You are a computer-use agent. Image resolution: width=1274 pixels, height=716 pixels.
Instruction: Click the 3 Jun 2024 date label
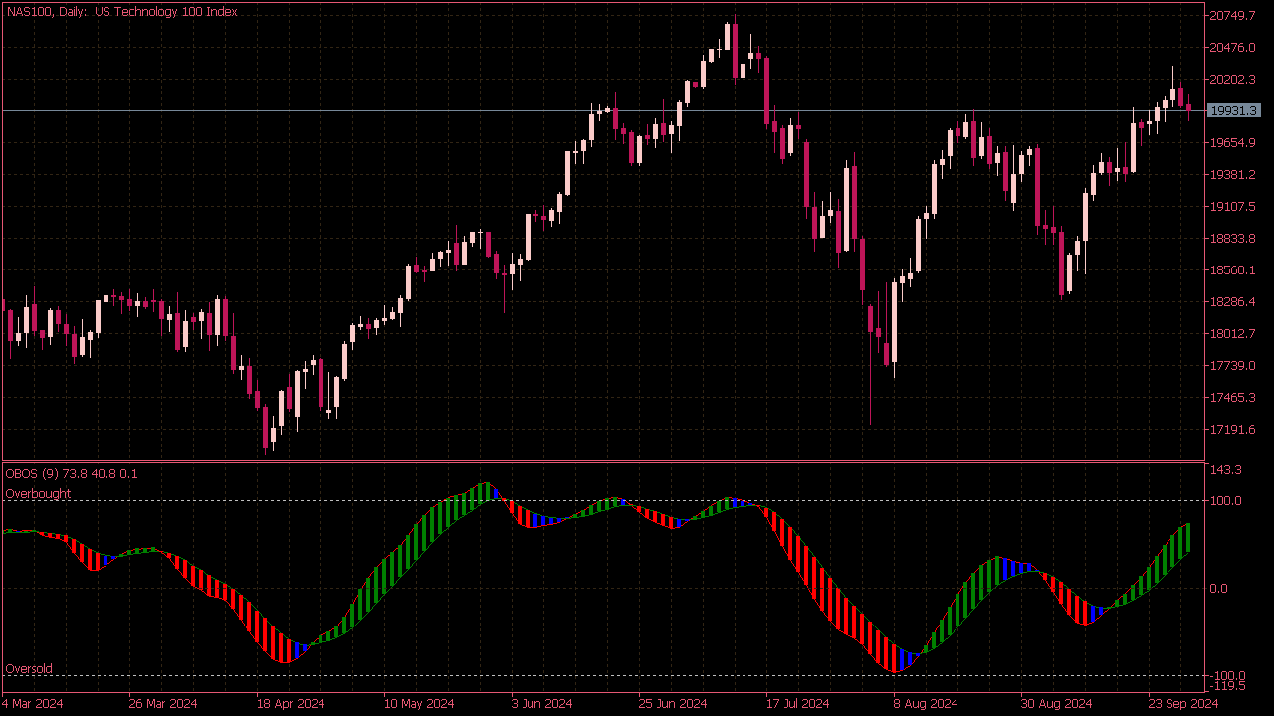[541, 704]
